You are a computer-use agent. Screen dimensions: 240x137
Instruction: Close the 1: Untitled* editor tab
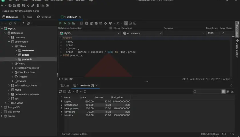(80, 17)
